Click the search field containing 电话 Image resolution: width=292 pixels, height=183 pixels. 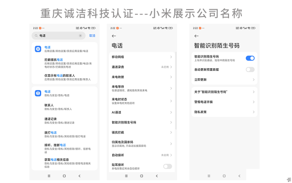(x=57, y=35)
